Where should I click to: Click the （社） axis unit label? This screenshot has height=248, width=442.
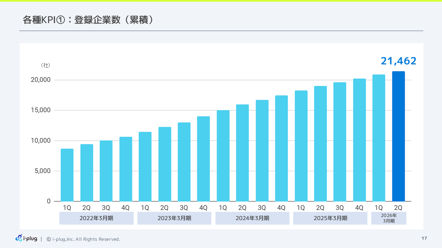point(45,65)
